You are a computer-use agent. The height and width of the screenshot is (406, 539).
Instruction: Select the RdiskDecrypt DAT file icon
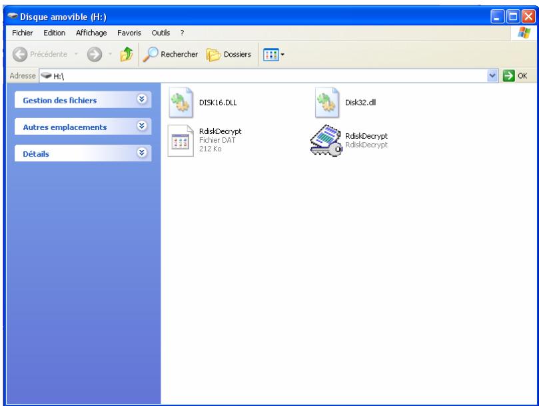point(181,141)
